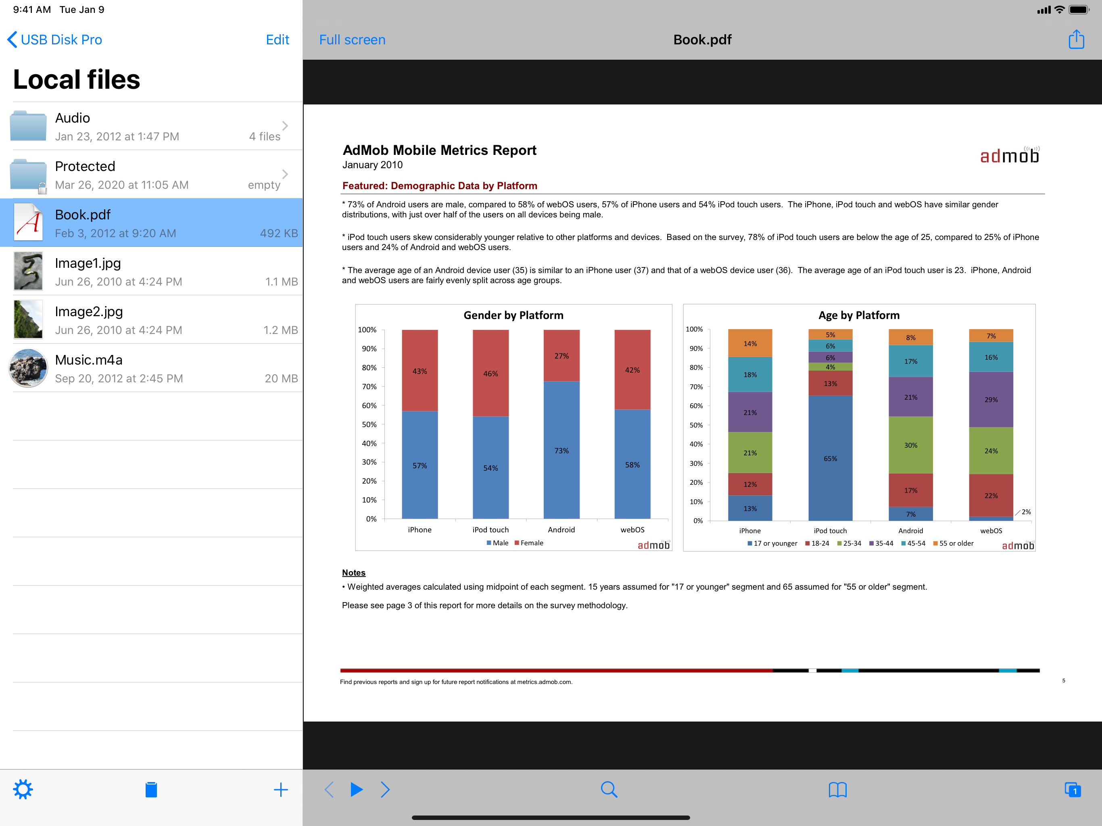Go to next page arrow
1102x826 pixels.
pyautogui.click(x=385, y=789)
